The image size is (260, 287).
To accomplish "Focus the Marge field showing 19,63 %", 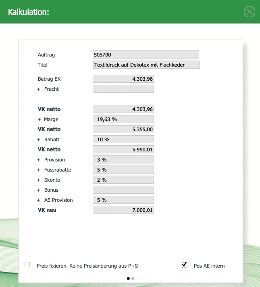I will (123, 119).
